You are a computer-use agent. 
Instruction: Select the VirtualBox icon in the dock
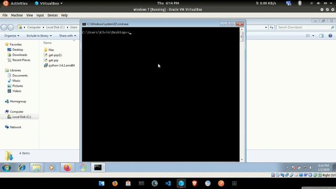181,183
